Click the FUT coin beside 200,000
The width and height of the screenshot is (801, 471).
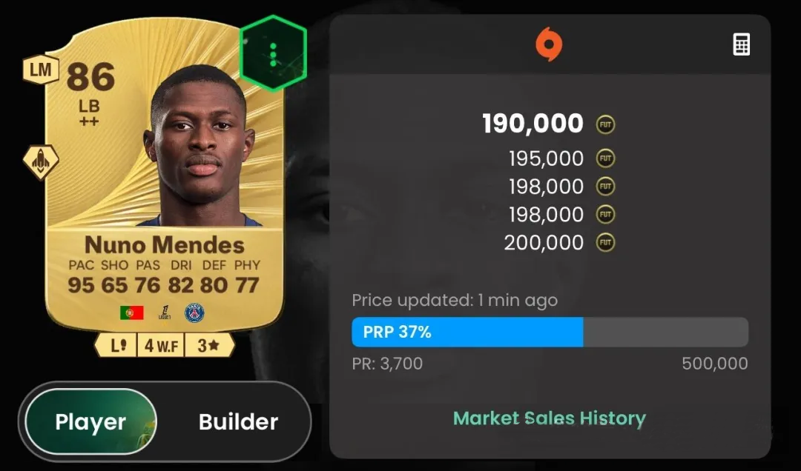605,242
